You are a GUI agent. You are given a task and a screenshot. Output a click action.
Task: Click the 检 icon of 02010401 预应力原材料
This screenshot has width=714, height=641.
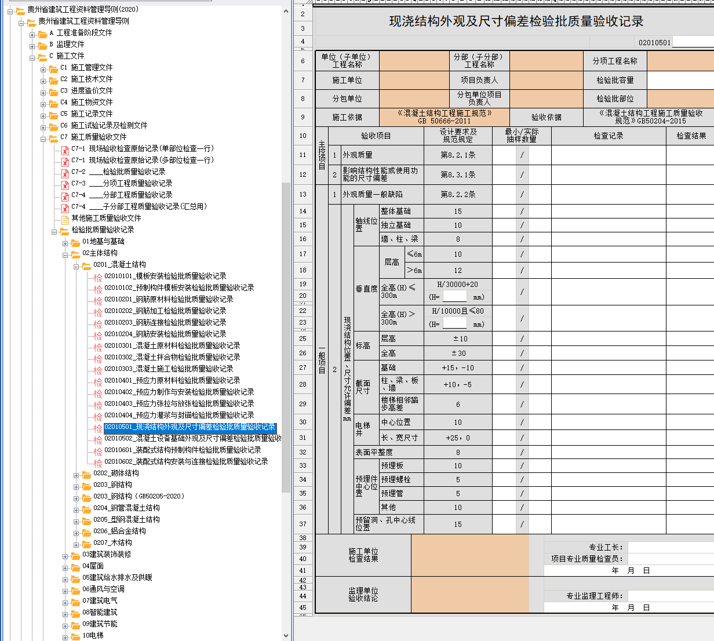[98, 381]
